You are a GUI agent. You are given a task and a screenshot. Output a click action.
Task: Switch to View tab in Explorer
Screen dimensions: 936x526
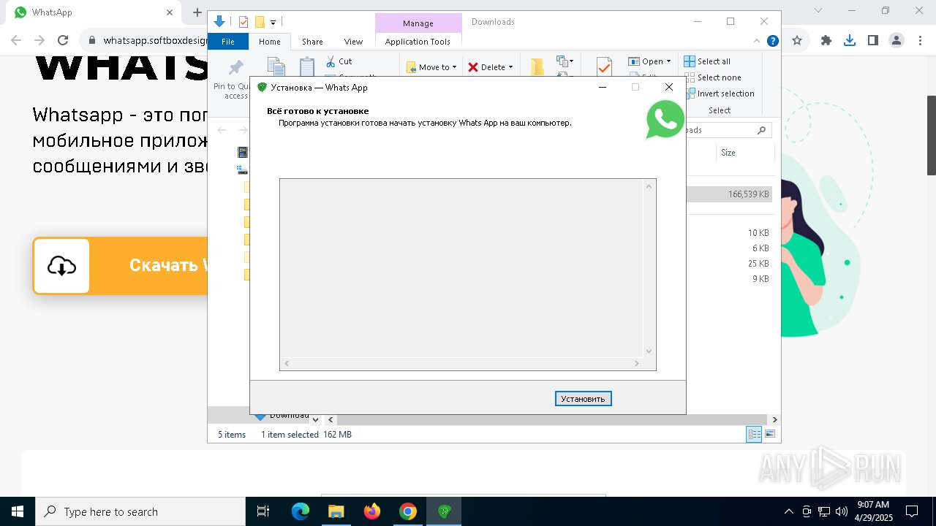pos(353,42)
